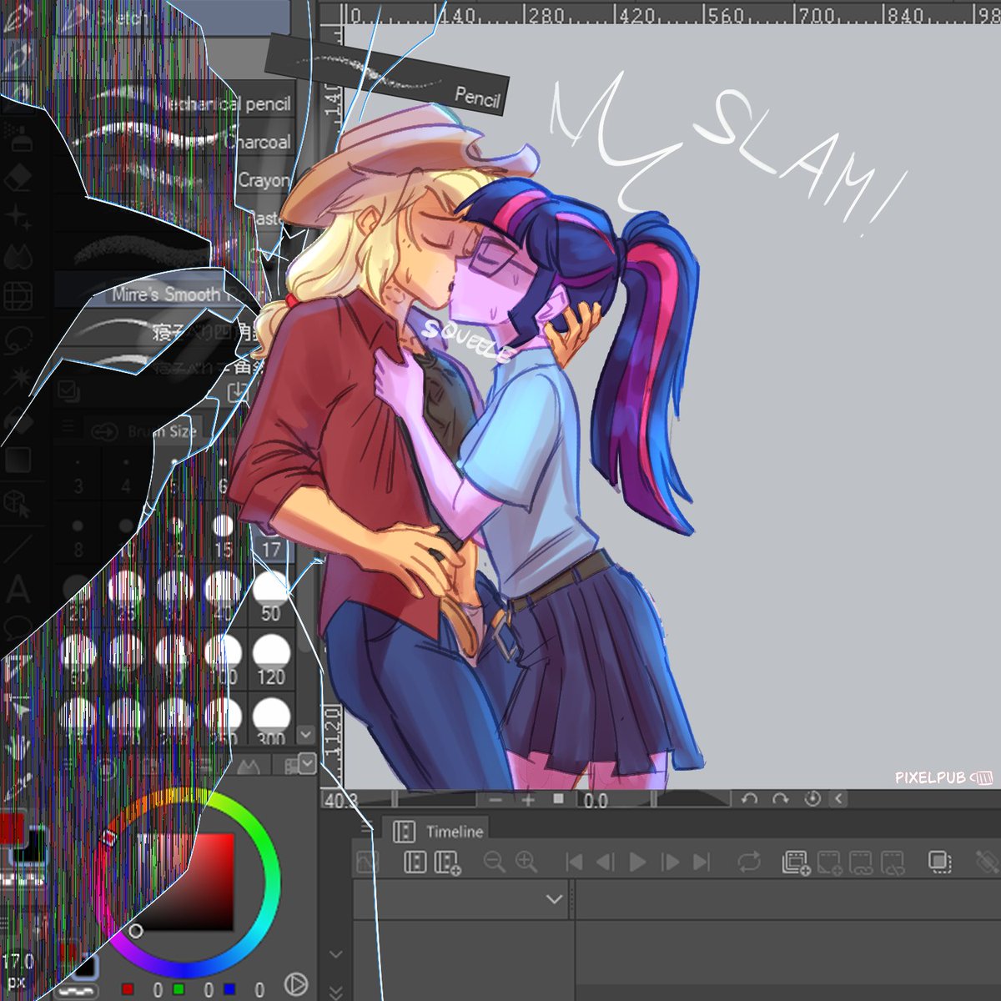Click the blue B channel indicator below wheel
This screenshot has height=1001, width=1001.
tap(229, 989)
